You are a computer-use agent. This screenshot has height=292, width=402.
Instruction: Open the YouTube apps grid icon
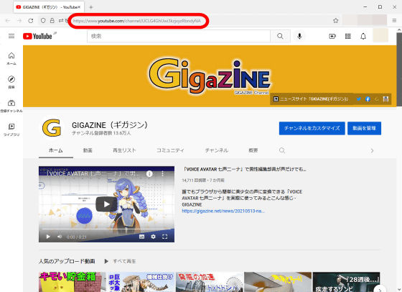tap(348, 36)
